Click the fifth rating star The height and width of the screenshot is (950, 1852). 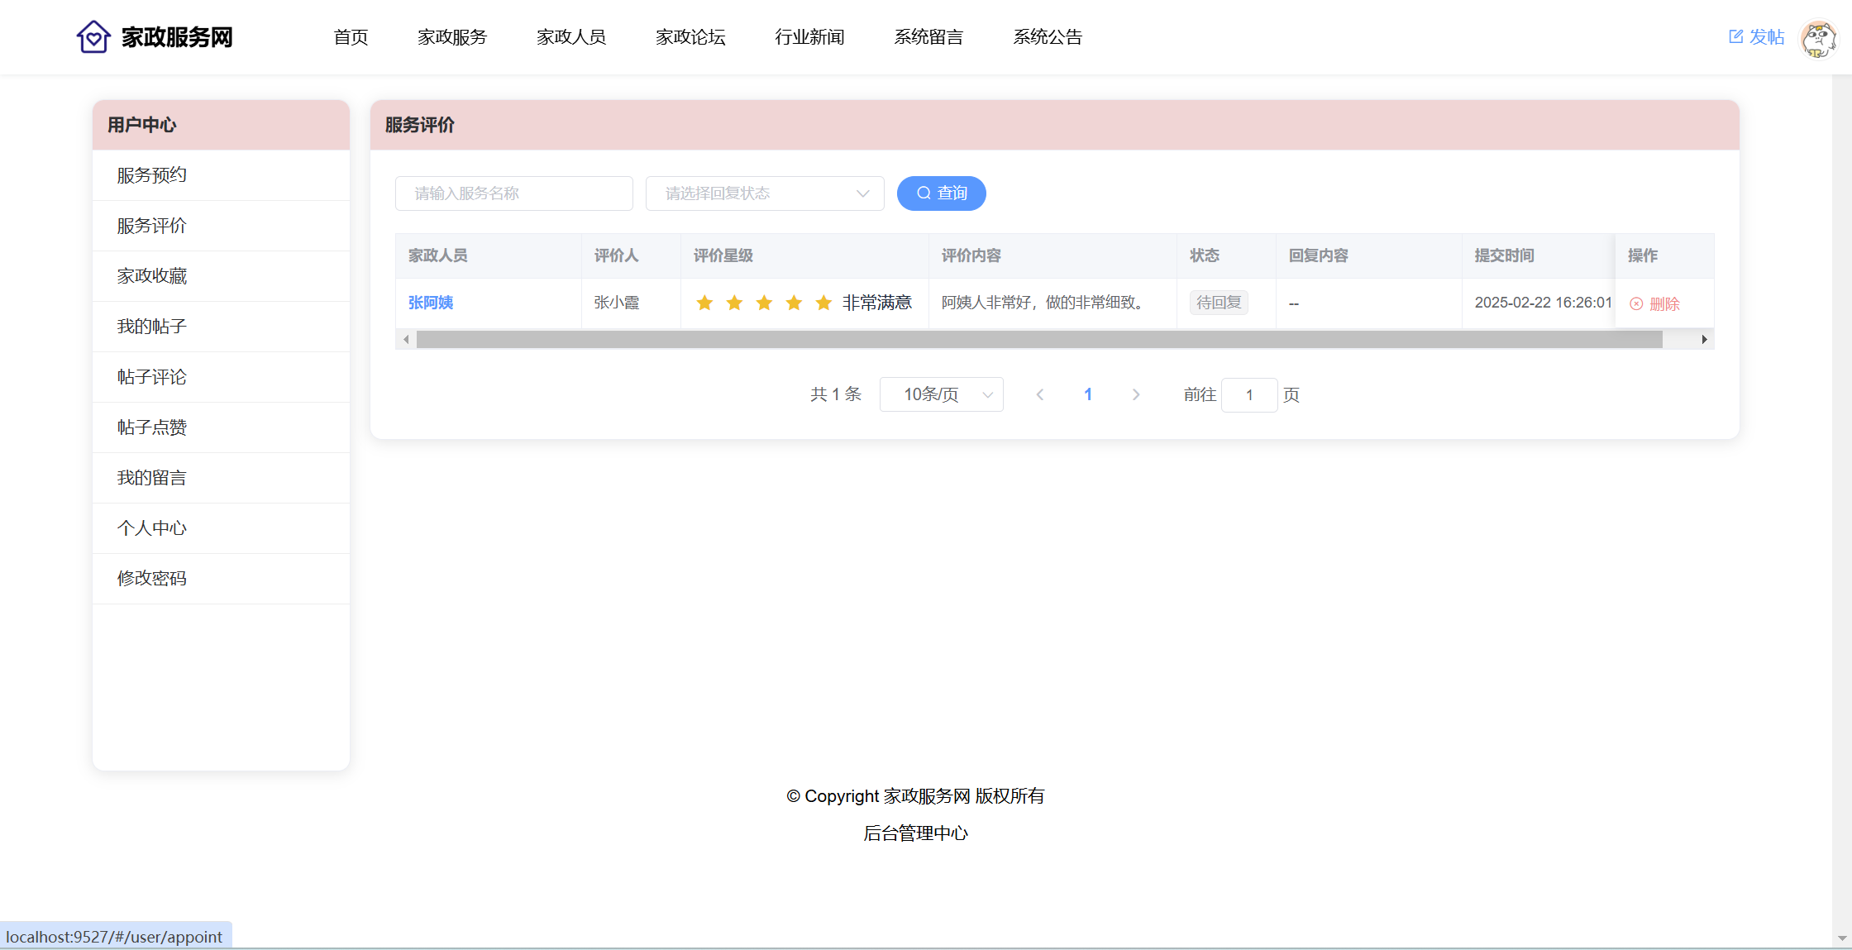pos(823,303)
